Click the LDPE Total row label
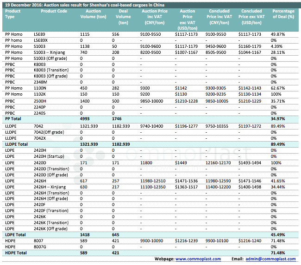 coord(15,234)
